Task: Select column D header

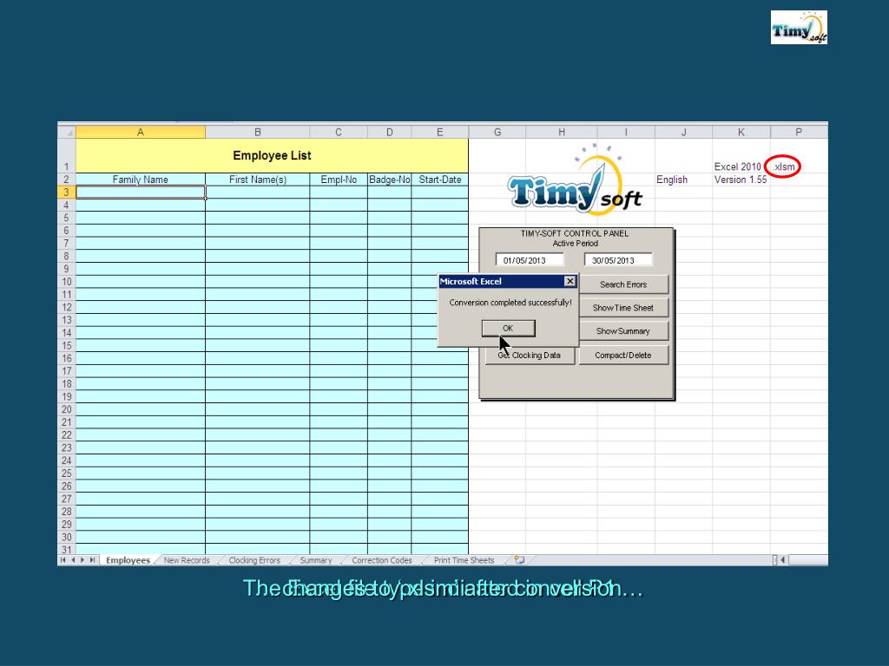Action: point(390,132)
